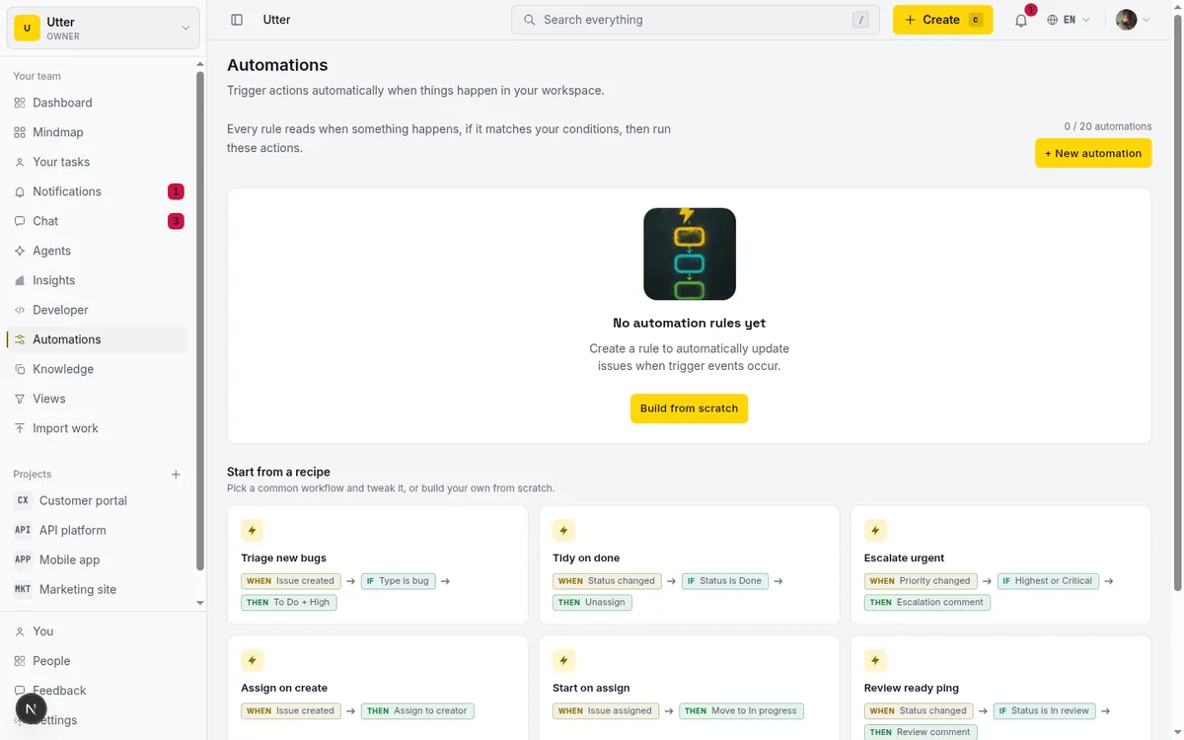Add a project with plus icon
The width and height of the screenshot is (1184, 740).
[x=176, y=475]
